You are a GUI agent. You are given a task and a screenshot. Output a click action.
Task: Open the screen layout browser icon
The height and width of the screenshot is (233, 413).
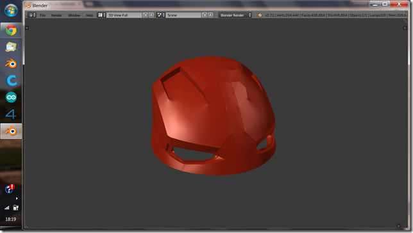tap(101, 15)
